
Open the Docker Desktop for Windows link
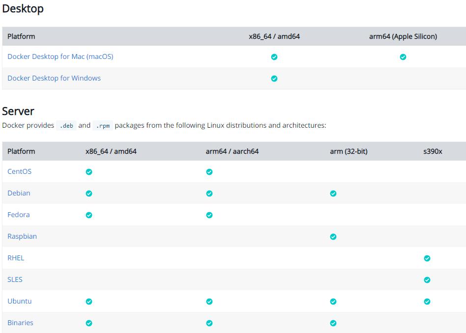point(55,78)
